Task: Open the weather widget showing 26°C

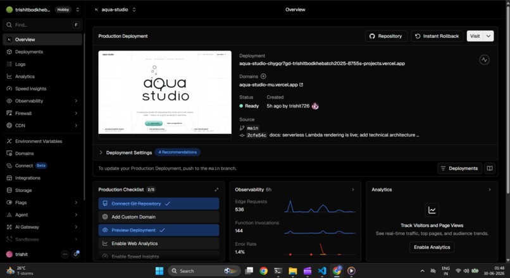Action: [x=20, y=271]
